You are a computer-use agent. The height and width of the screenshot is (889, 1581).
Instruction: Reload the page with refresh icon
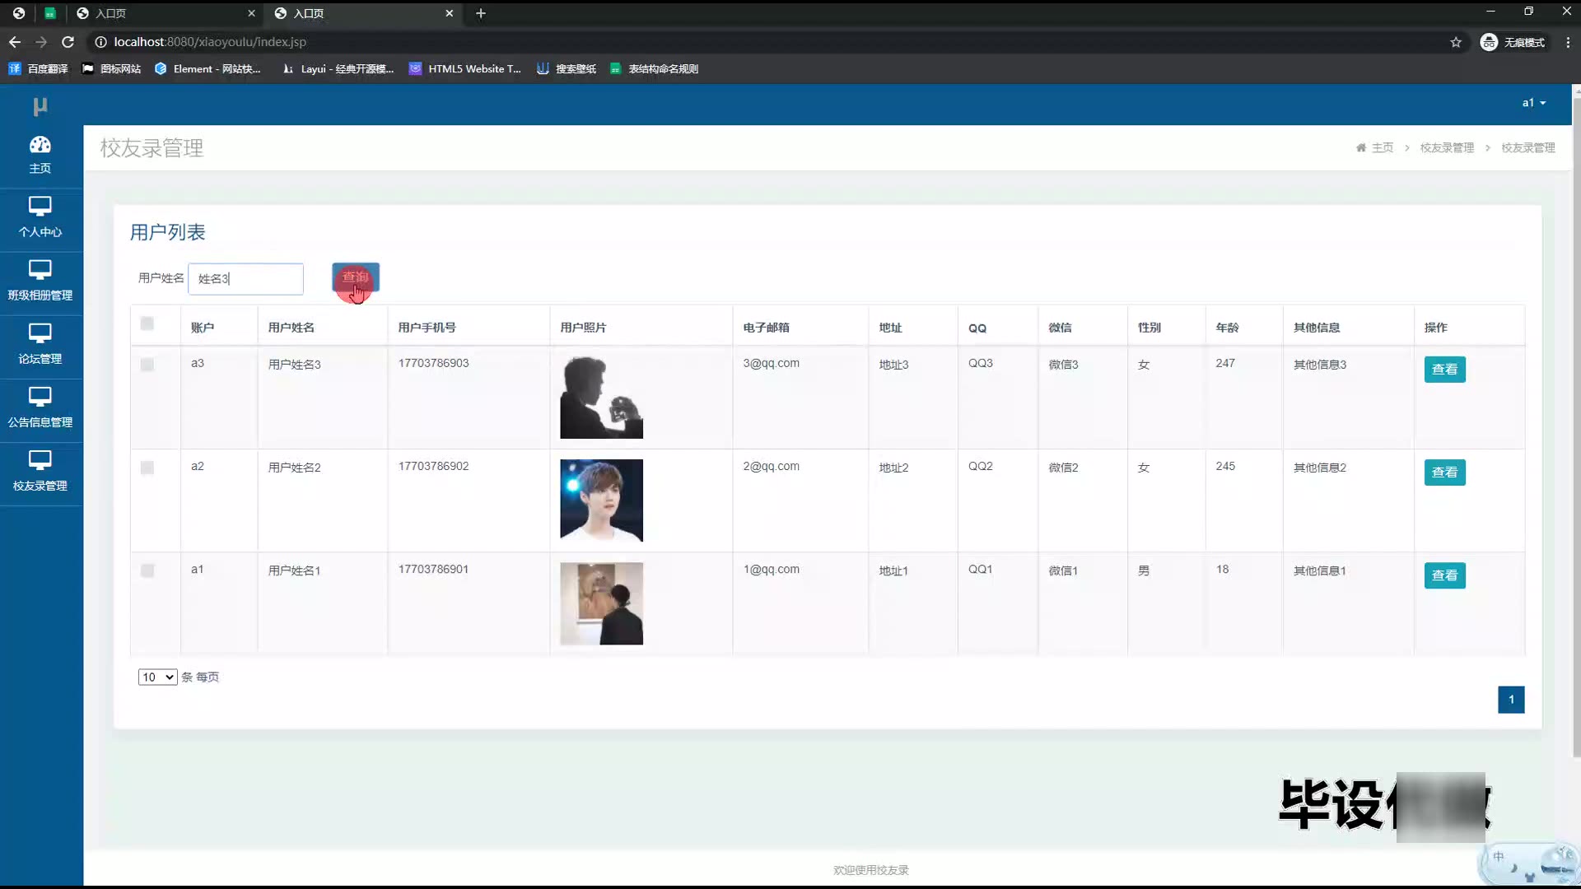68,42
